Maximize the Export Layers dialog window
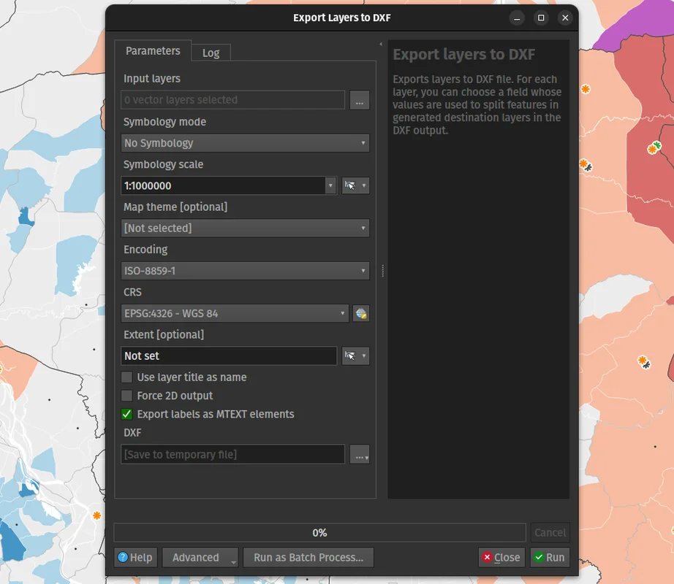This screenshot has width=674, height=584. pos(541,18)
